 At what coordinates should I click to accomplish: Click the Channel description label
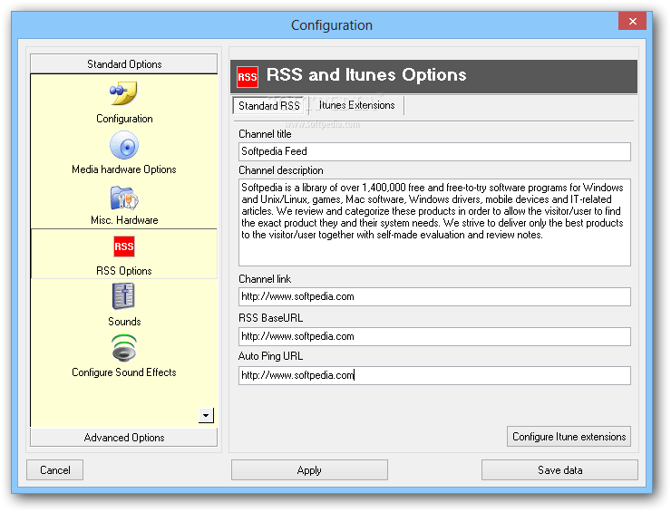tap(281, 170)
